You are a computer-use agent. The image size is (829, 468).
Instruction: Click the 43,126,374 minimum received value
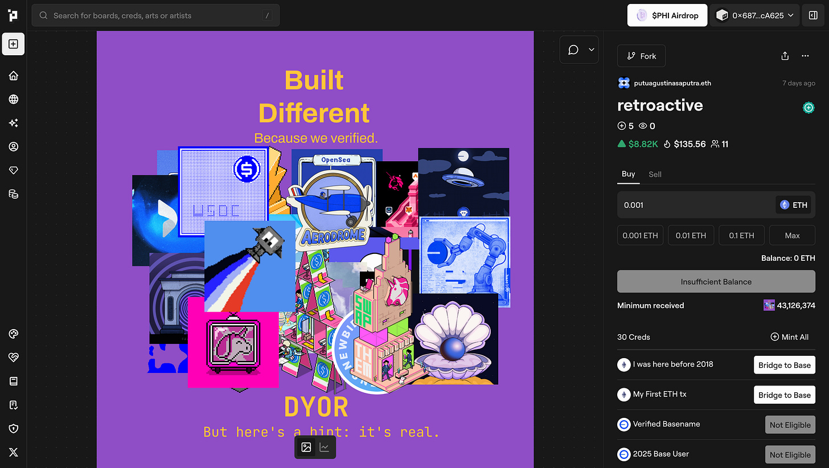pos(796,306)
